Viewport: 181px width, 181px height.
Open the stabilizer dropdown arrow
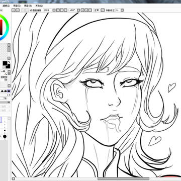click(x=122, y=10)
